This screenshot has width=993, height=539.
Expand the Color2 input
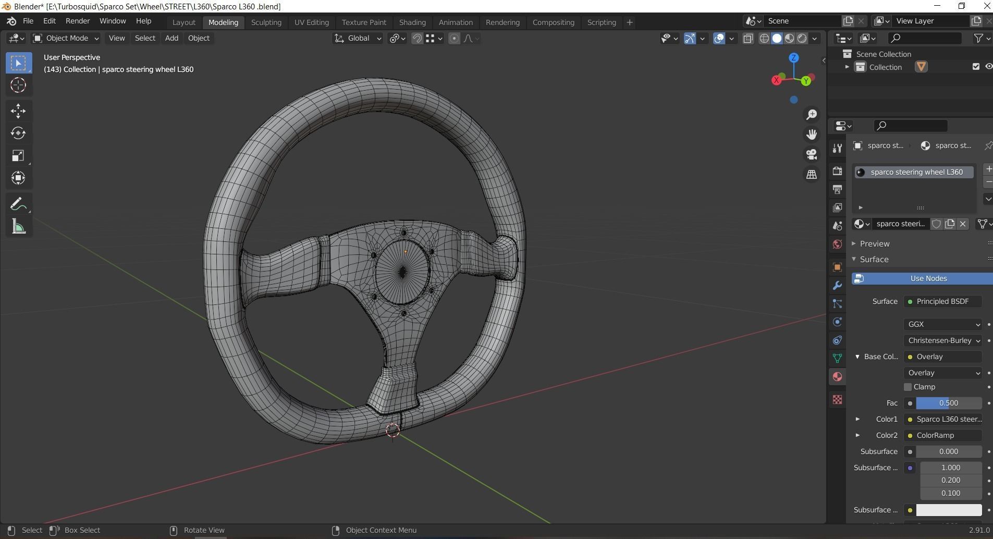857,435
